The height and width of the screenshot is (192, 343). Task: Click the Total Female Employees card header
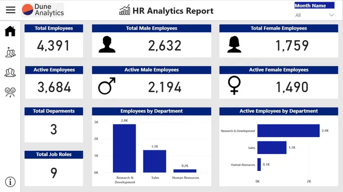tap(279, 28)
